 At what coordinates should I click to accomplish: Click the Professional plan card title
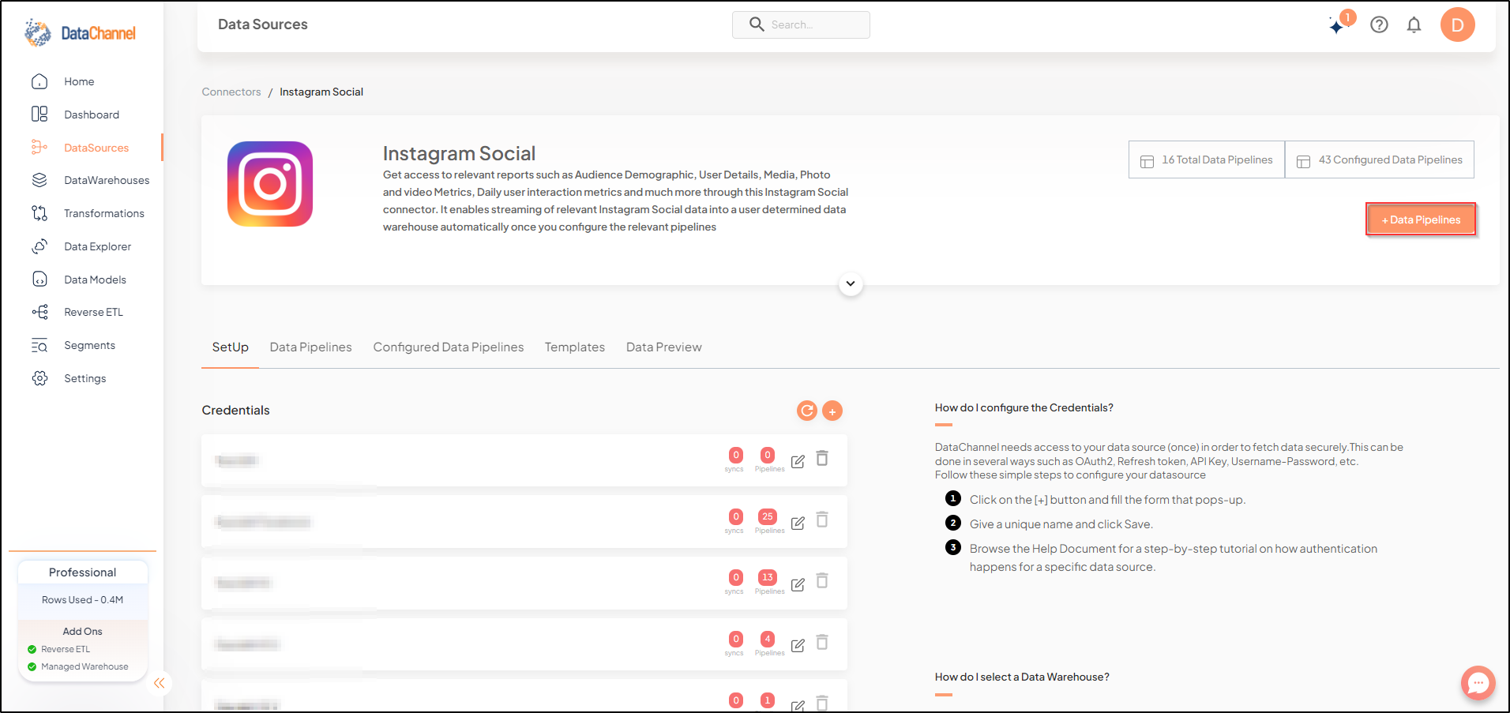[82, 572]
